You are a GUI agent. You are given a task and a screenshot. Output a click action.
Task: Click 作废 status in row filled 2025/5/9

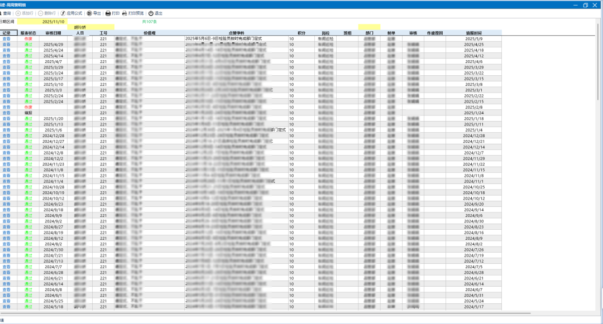click(28, 39)
